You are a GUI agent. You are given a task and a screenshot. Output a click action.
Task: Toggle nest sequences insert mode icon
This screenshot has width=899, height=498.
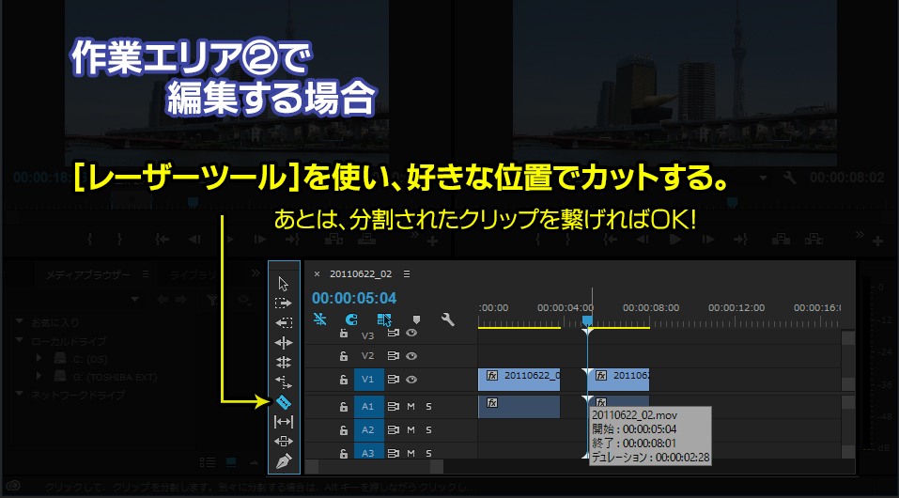click(320, 319)
